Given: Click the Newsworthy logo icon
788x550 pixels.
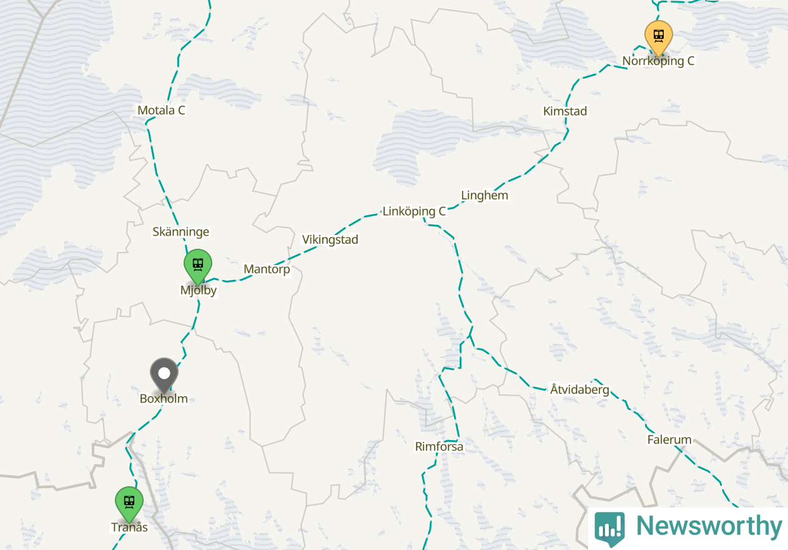Looking at the screenshot, I should 609,529.
